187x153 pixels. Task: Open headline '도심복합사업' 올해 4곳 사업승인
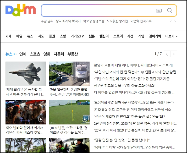(x=134, y=102)
